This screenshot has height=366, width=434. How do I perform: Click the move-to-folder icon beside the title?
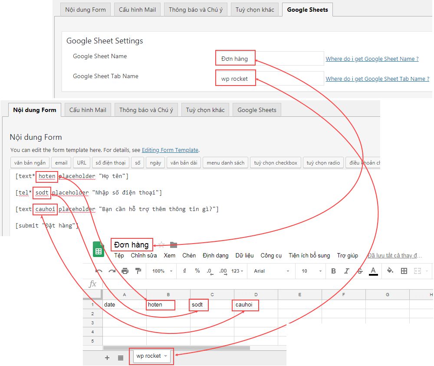coord(174,245)
